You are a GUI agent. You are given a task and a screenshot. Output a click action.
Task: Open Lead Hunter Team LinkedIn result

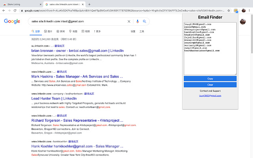tap(54, 98)
